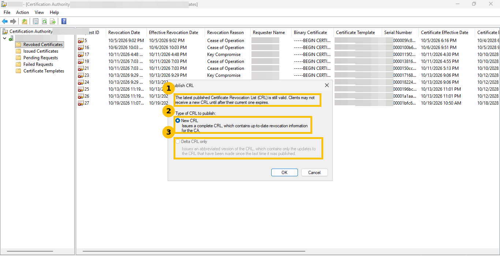Click the Pending Requests folder icon
The height and width of the screenshot is (256, 500).
pos(18,58)
